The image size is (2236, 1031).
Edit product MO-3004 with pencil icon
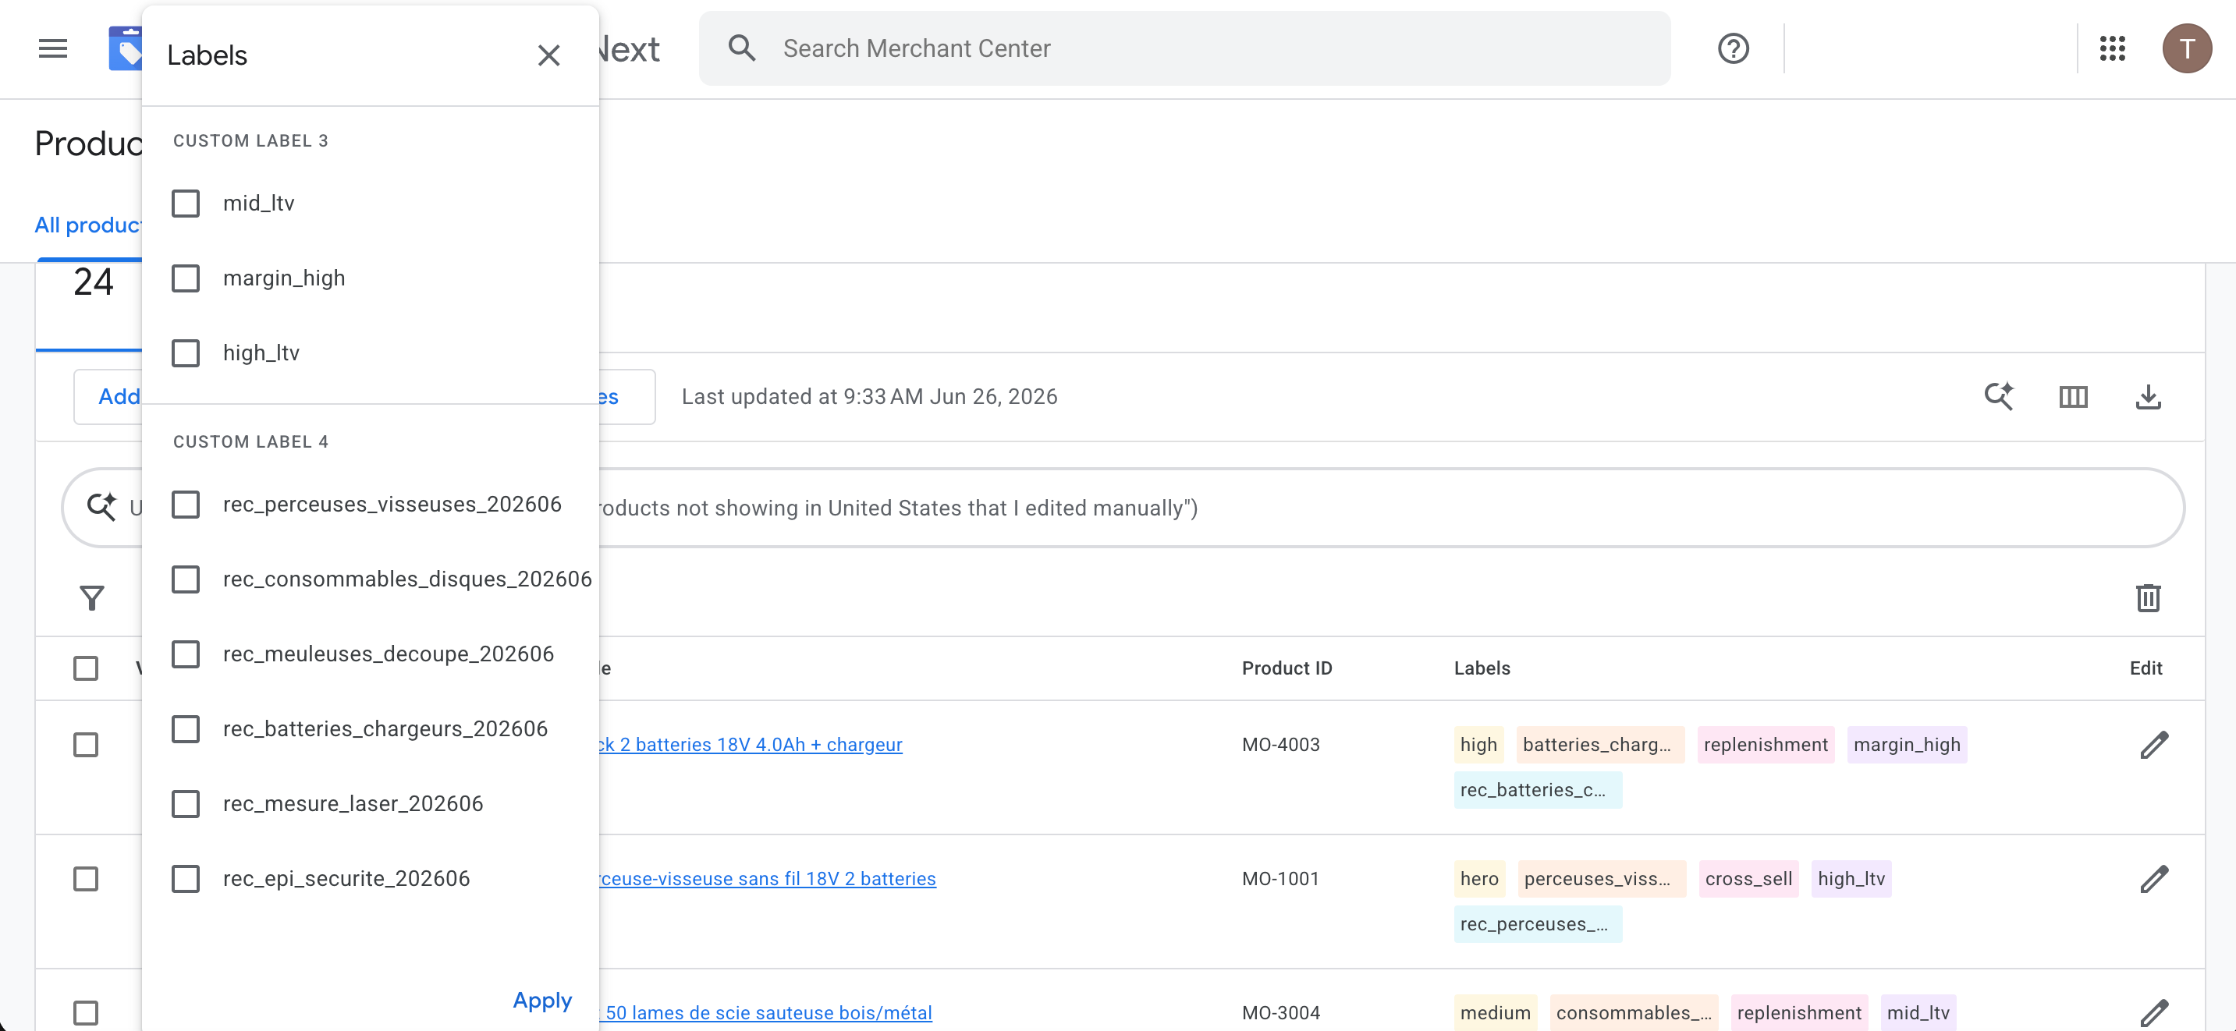click(2154, 1013)
